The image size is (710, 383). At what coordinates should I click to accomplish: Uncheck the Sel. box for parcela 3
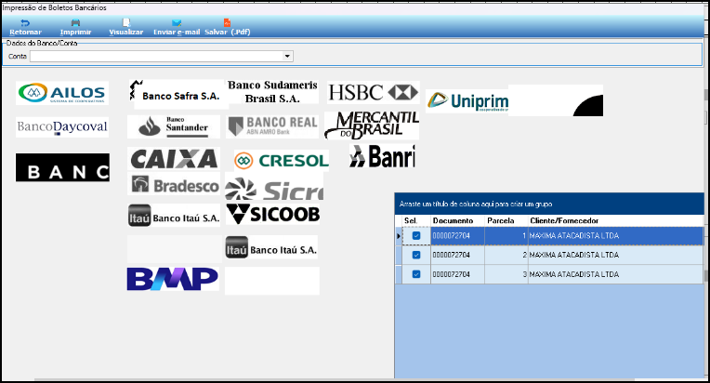coord(416,274)
